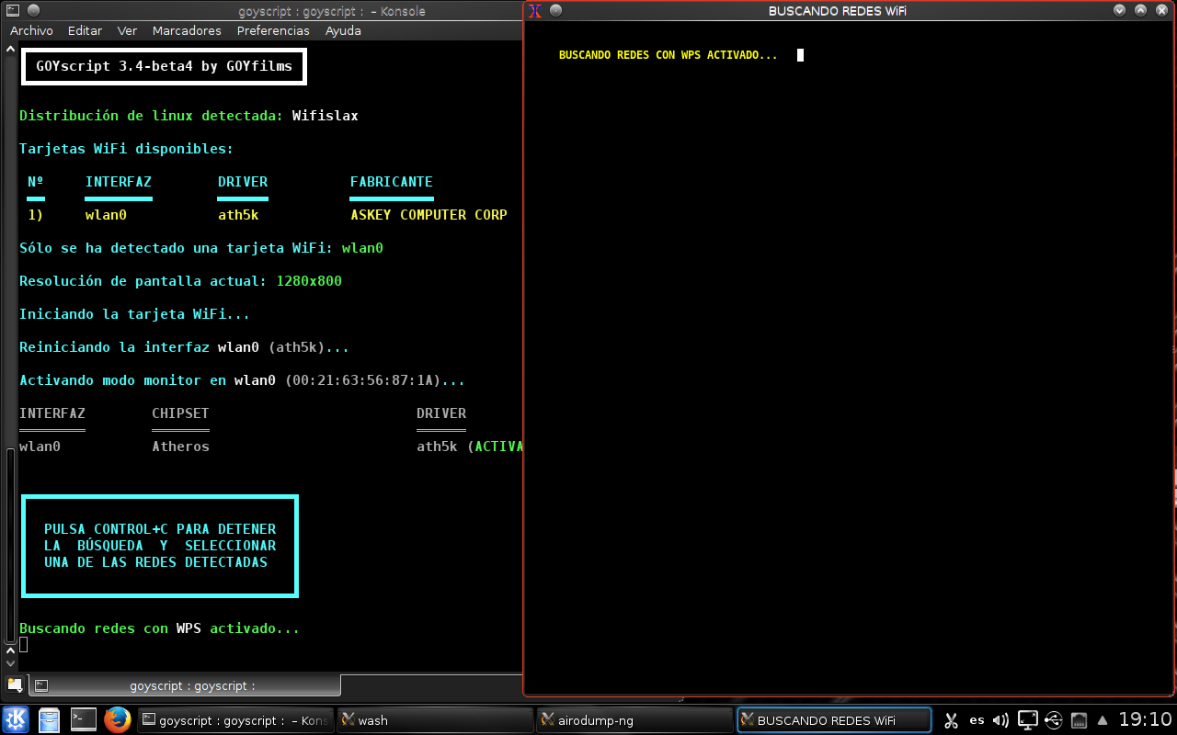Click 'Tarjetas WiFi disponibles:' text
This screenshot has height=735, width=1177.
coord(127,149)
